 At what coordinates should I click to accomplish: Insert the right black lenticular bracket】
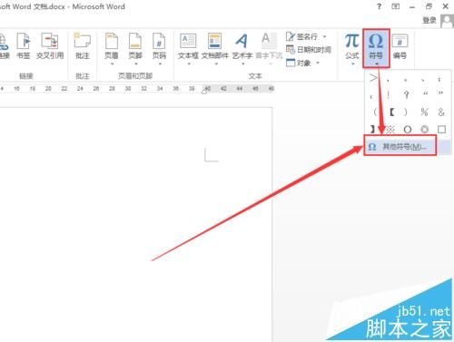[x=372, y=130]
